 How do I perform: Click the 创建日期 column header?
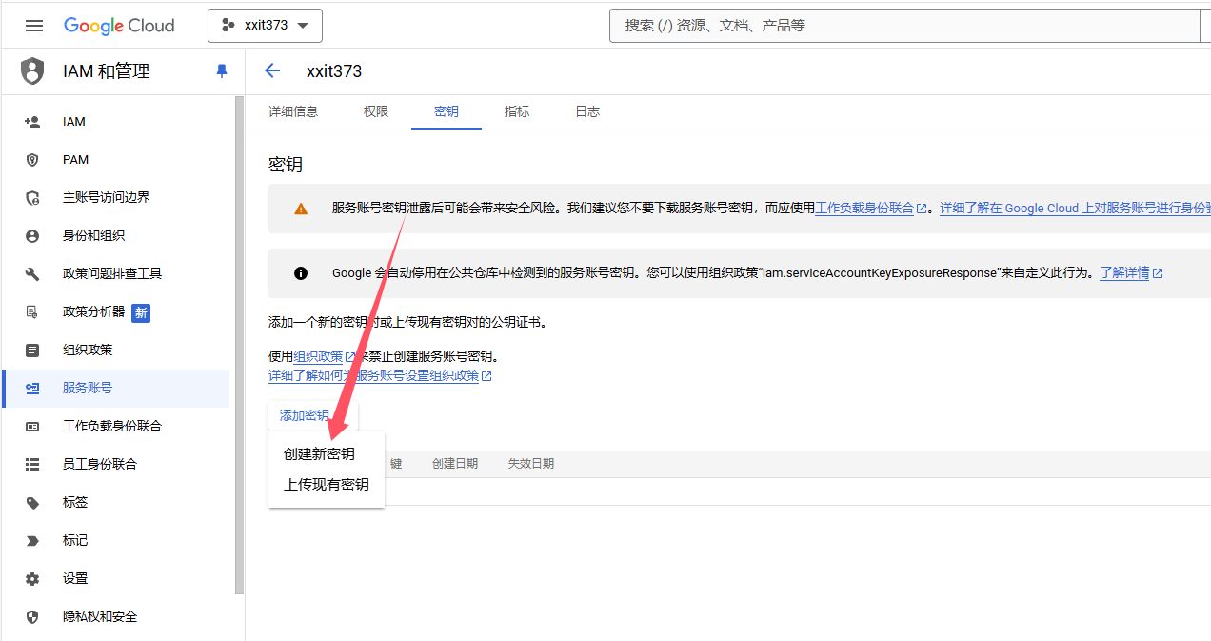click(455, 464)
